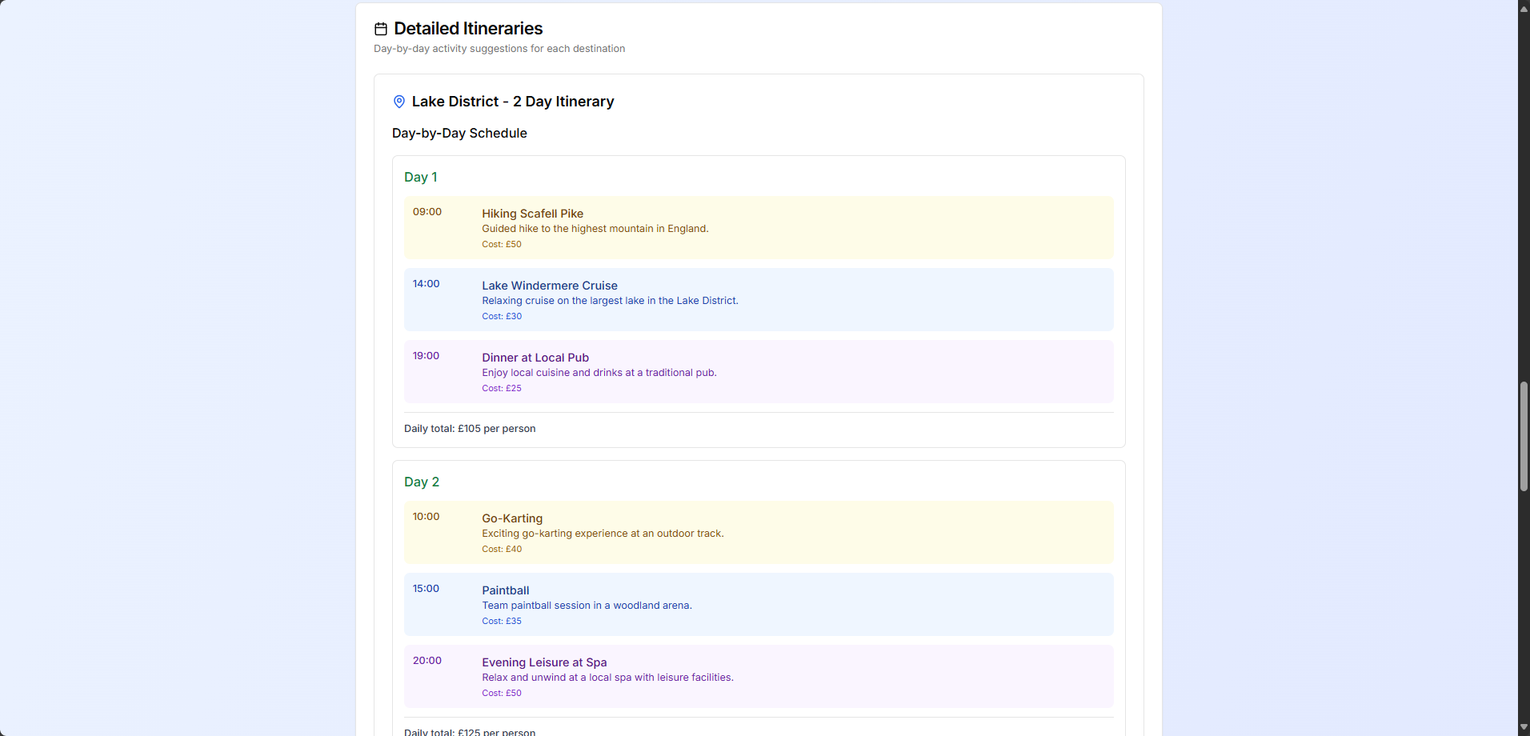Click the 09:00 time label

[427, 211]
